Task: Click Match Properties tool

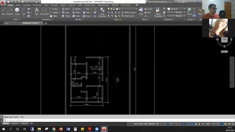Action: [158, 12]
